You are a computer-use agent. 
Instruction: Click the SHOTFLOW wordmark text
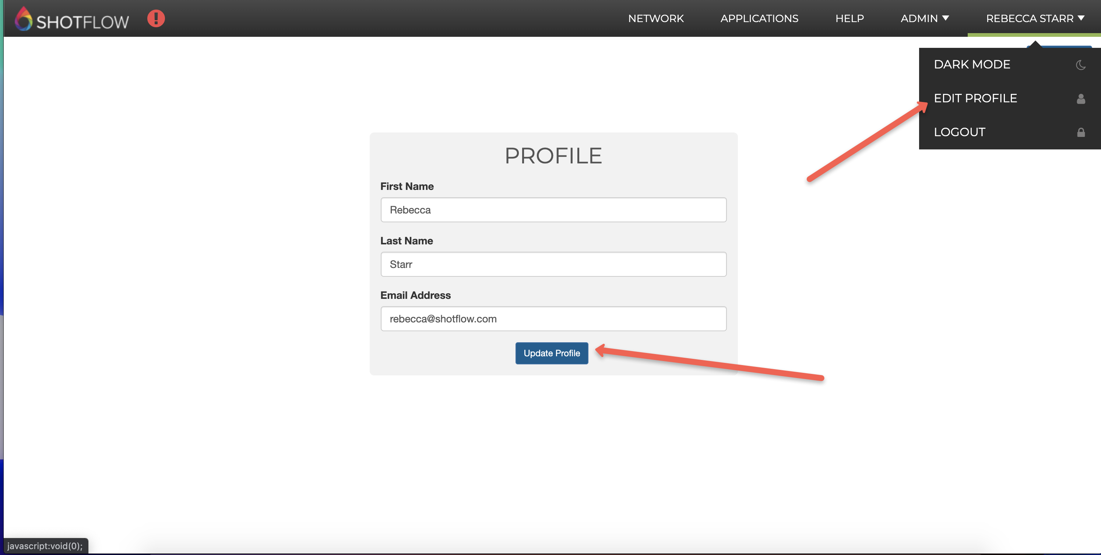[x=82, y=22]
